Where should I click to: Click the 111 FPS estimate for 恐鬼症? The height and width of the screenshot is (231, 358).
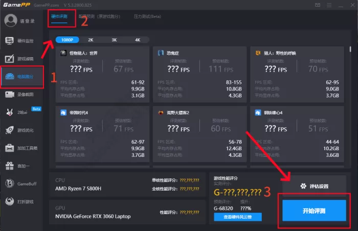coord(221,69)
